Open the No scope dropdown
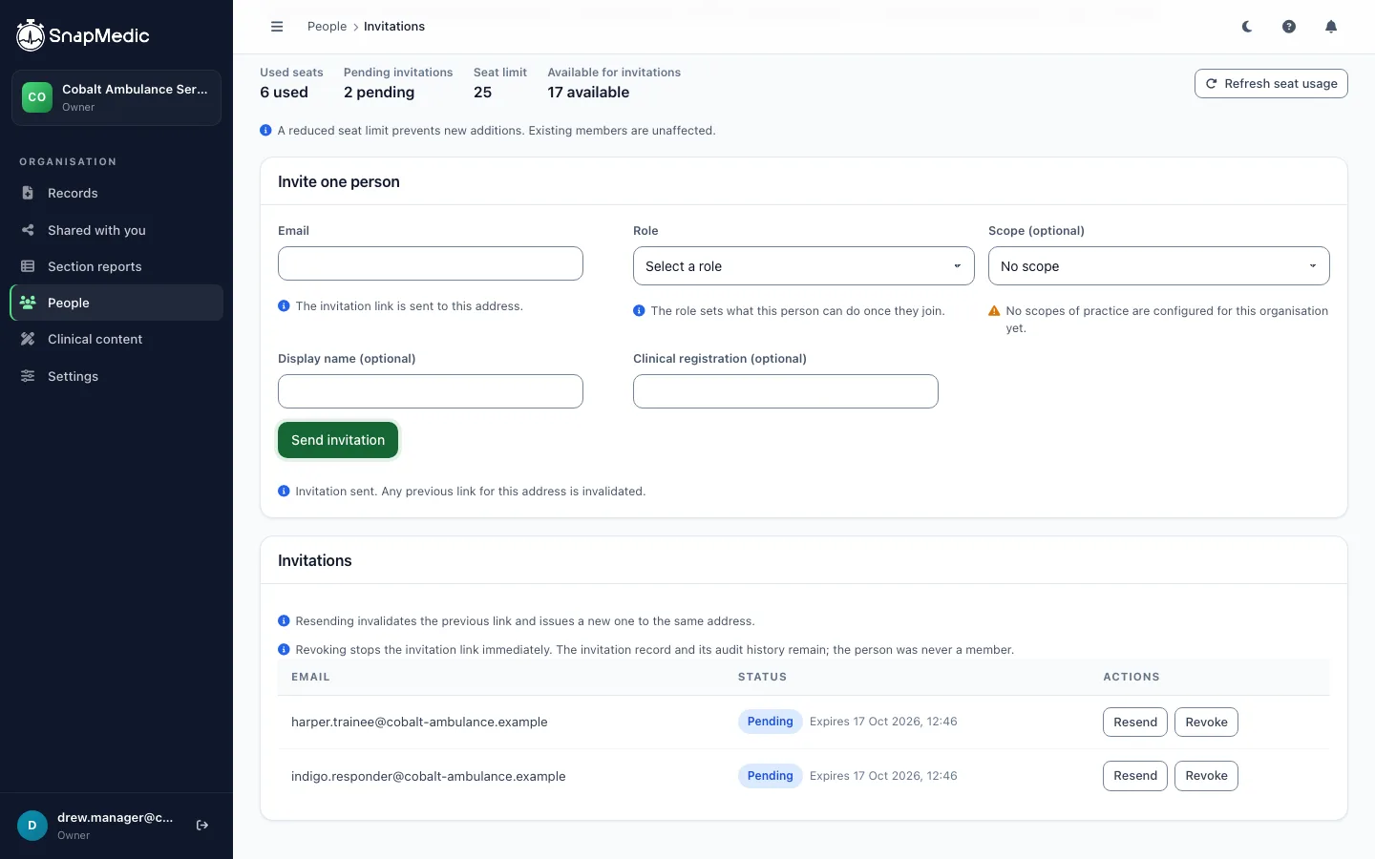Image resolution: width=1375 pixels, height=859 pixels. point(1159,266)
